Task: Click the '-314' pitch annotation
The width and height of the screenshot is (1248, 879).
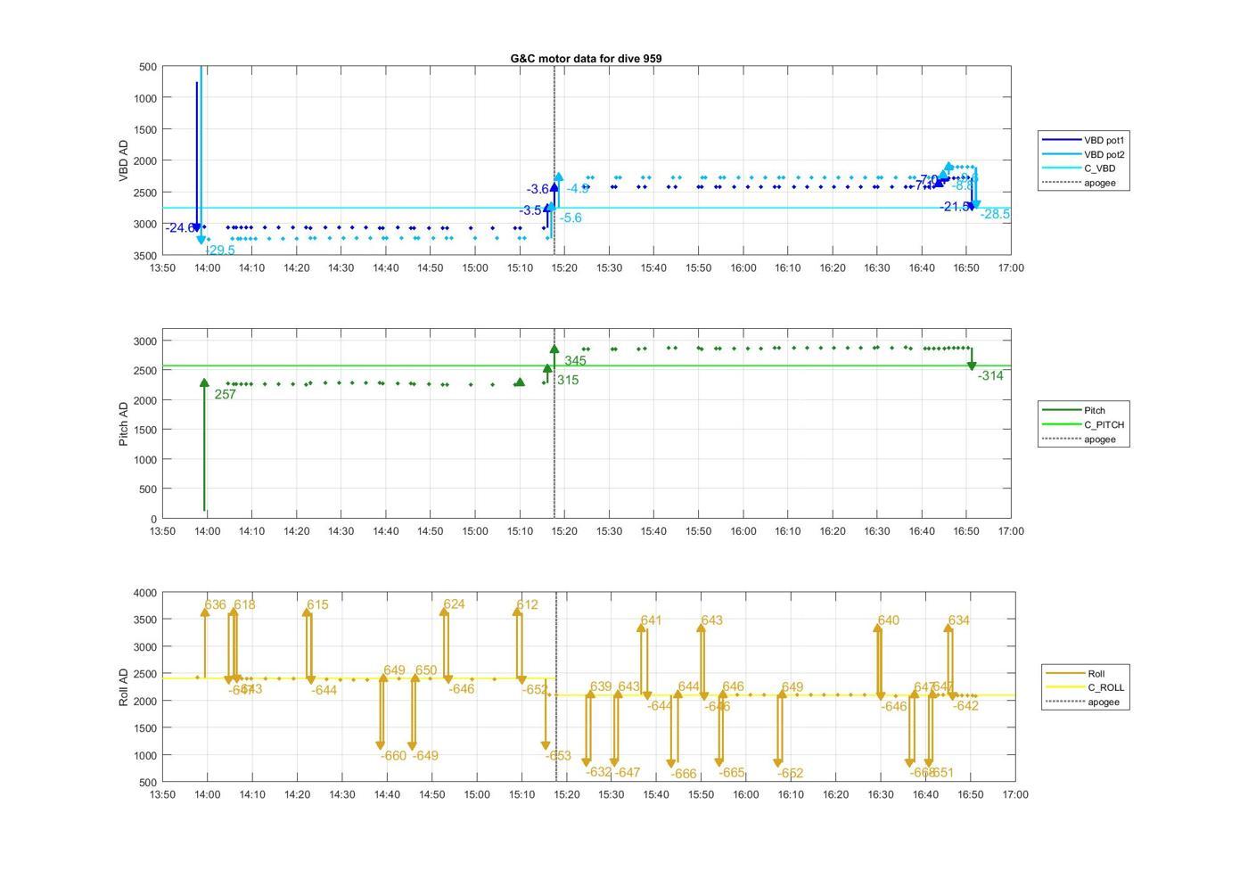Action: pos(990,376)
